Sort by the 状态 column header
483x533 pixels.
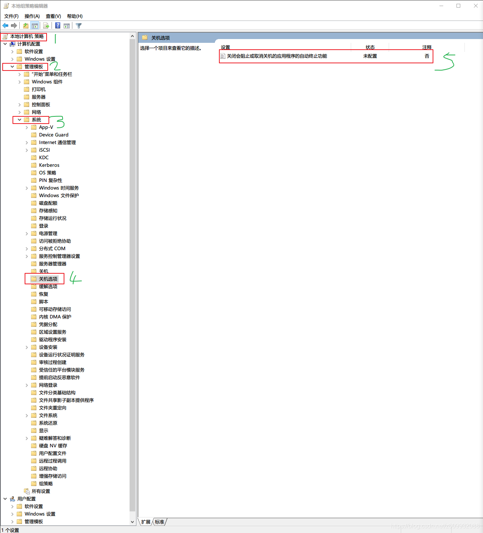[x=370, y=47]
